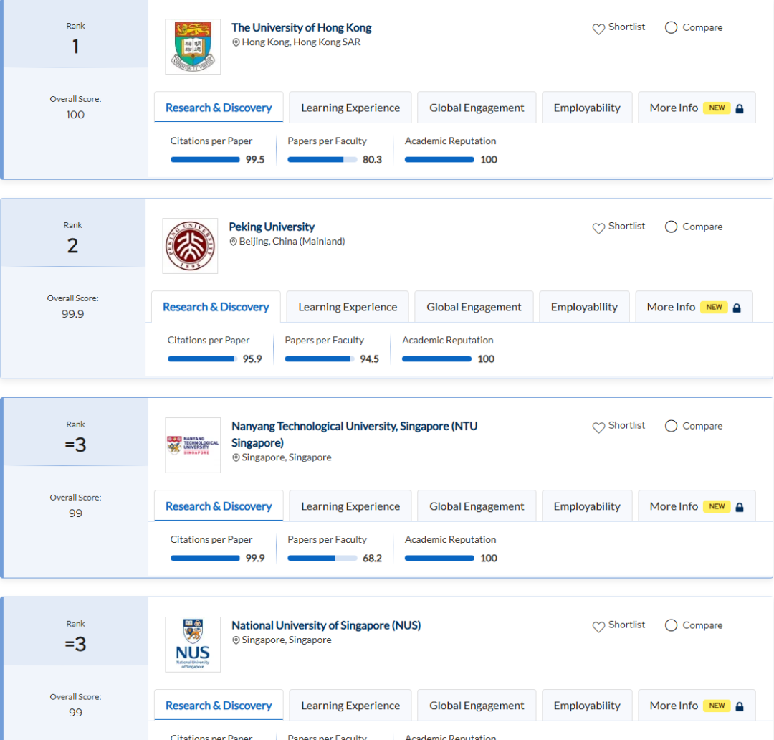Screen dimensions: 774x740
Task: Enable Compare for Peking University
Action: pos(671,227)
